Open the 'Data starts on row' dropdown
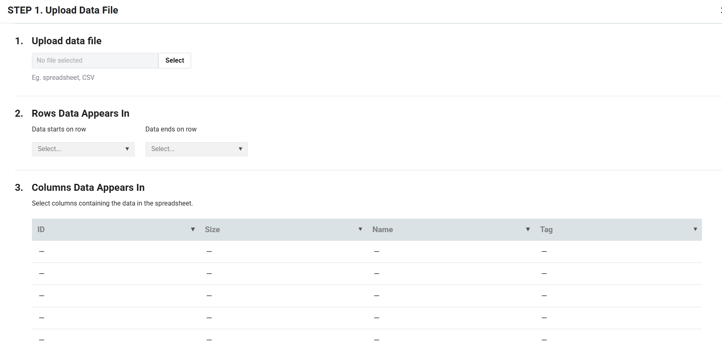Viewport: 722px width, 346px height. (x=83, y=149)
